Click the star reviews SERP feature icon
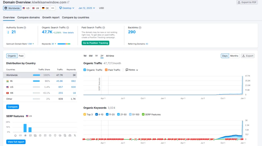This screenshot has width=262, height=146. point(25,135)
